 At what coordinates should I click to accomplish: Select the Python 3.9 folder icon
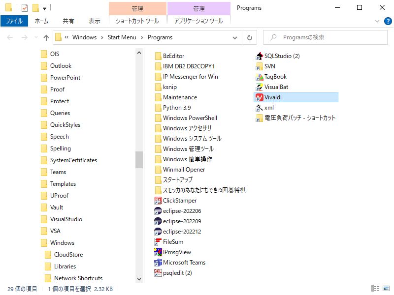pos(158,108)
